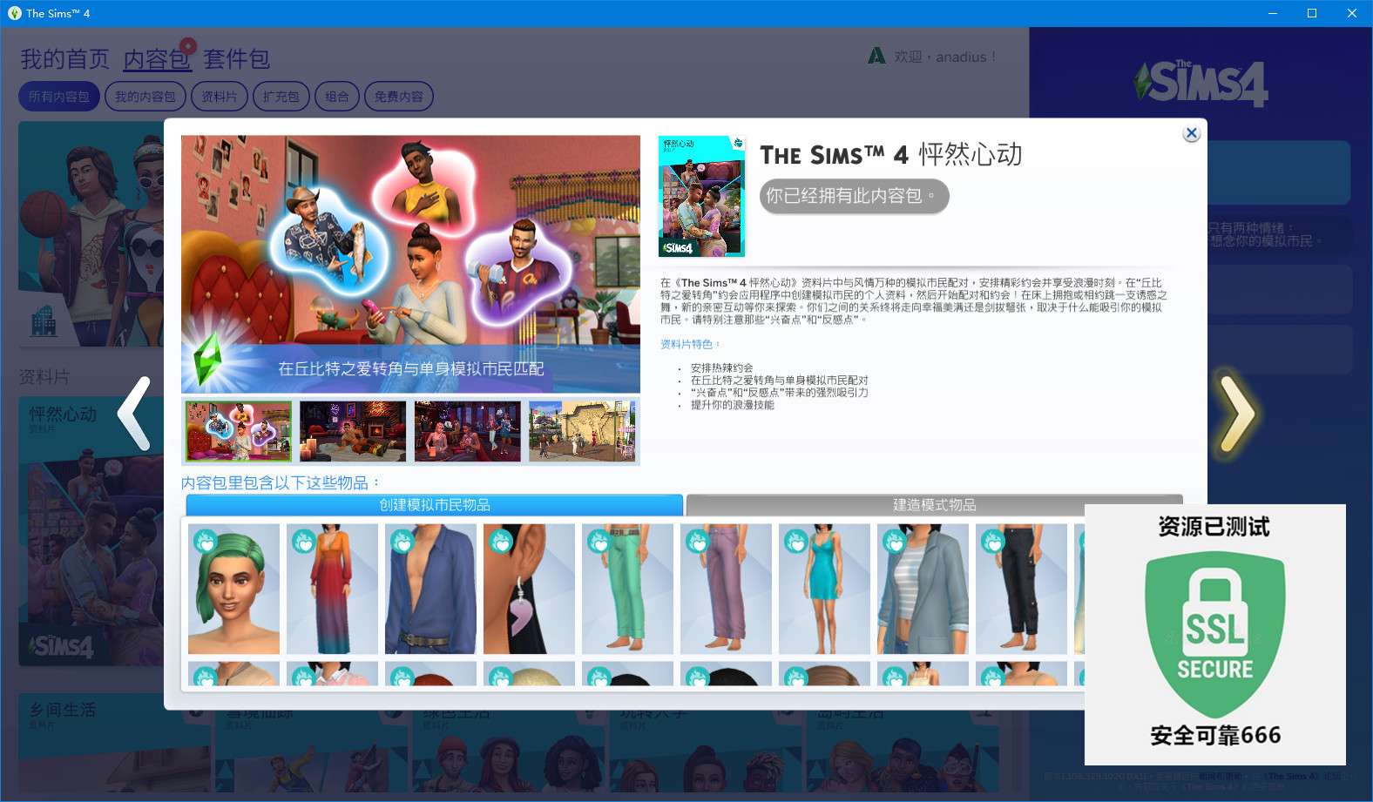
Task: Select the 扩充包 filter
Action: point(281,97)
